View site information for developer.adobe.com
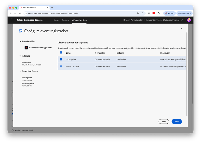 coord(26,13)
